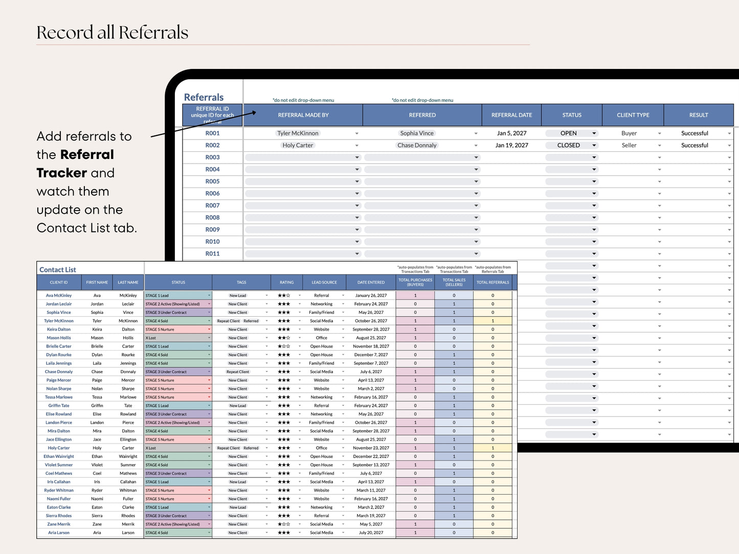Screen dimensions: 739x554
Task: Open Referred dropdown showing Sophia Vince
Action: click(476, 133)
